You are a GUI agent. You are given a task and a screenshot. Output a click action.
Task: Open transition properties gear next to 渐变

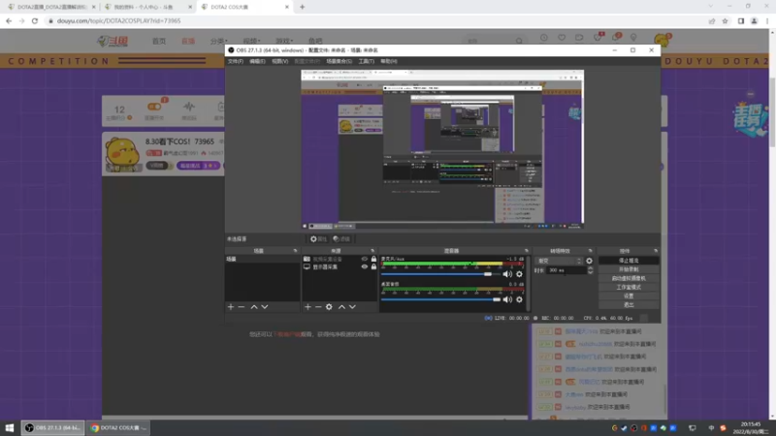(x=589, y=261)
